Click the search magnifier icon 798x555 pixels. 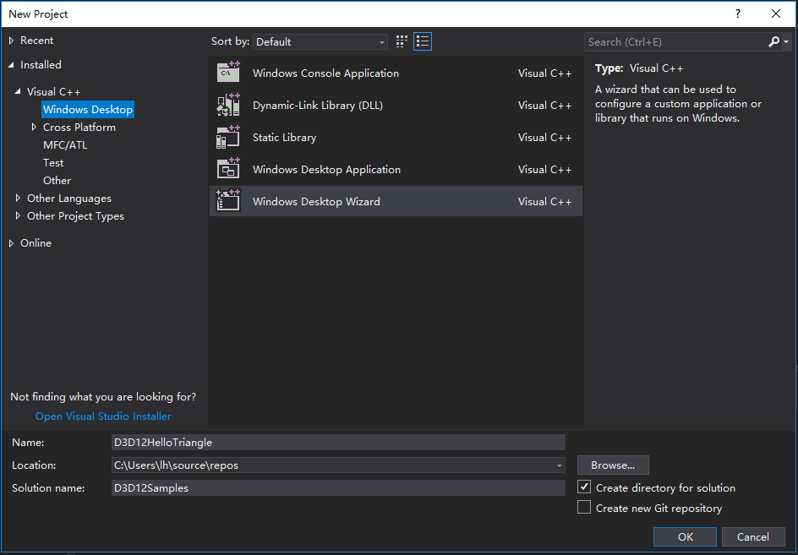(x=773, y=41)
